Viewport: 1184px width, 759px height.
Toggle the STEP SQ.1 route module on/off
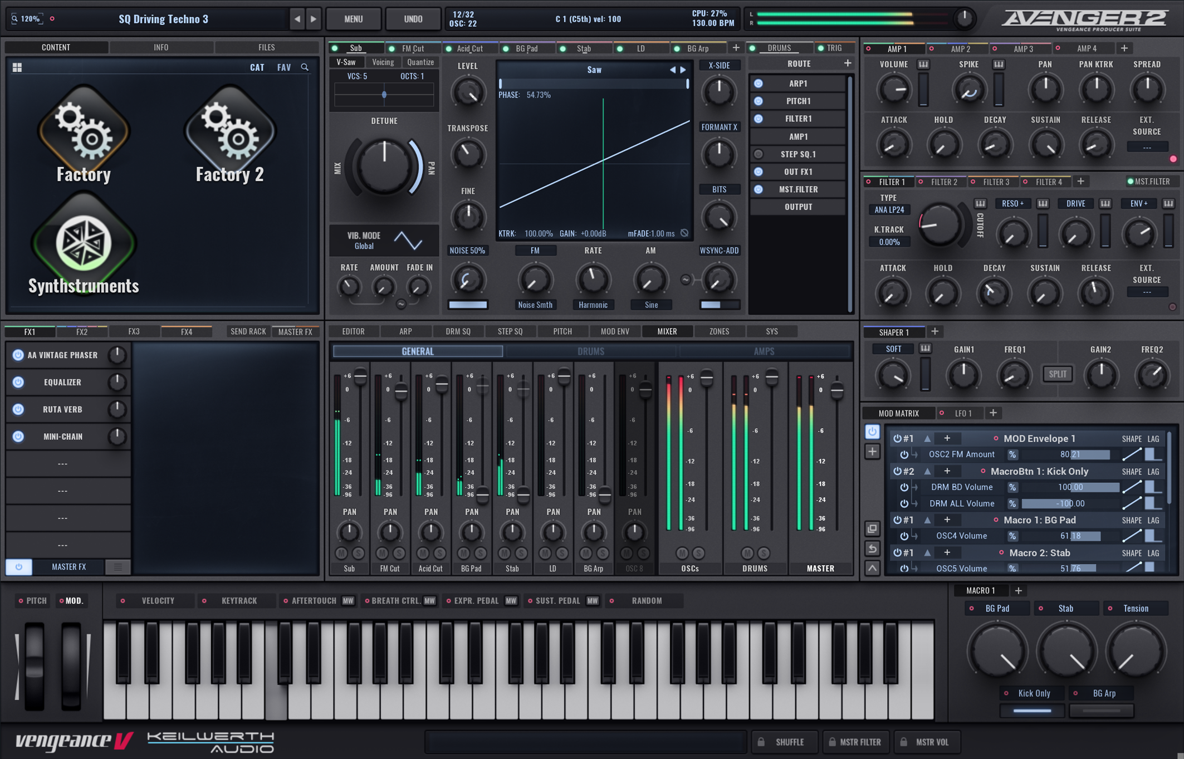coord(758,154)
